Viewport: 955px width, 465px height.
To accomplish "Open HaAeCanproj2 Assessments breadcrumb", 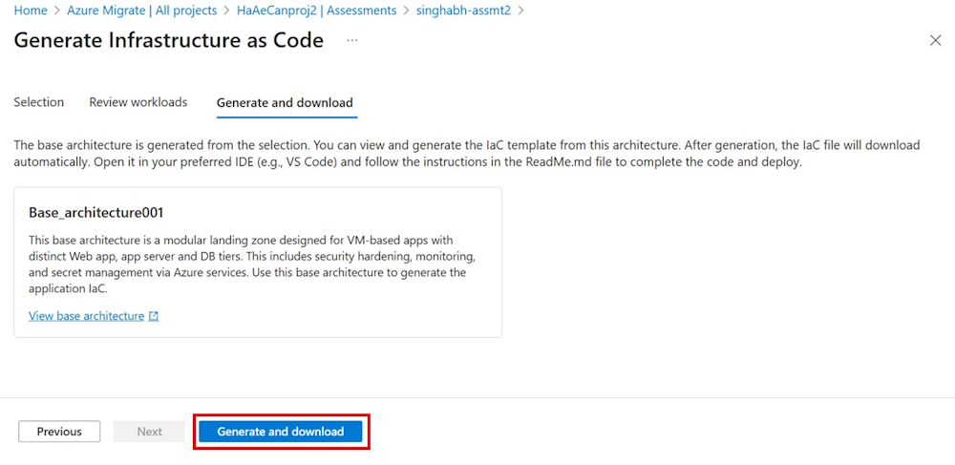I will click(x=316, y=11).
